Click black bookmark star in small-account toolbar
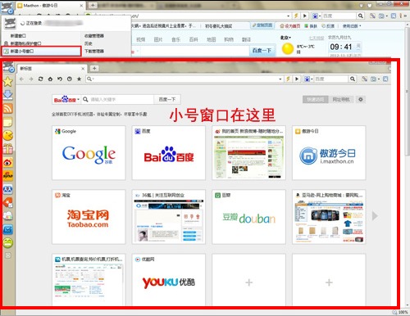This screenshot has height=316, width=410. click(x=79, y=79)
